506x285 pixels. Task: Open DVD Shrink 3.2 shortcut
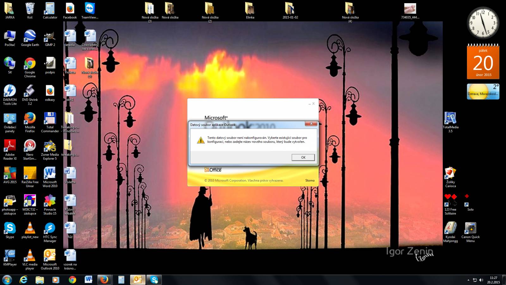[x=30, y=95]
